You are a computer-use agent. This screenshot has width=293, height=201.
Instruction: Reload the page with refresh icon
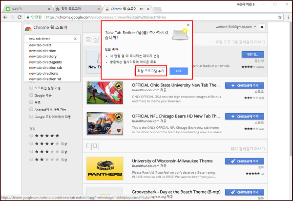(x=20, y=17)
